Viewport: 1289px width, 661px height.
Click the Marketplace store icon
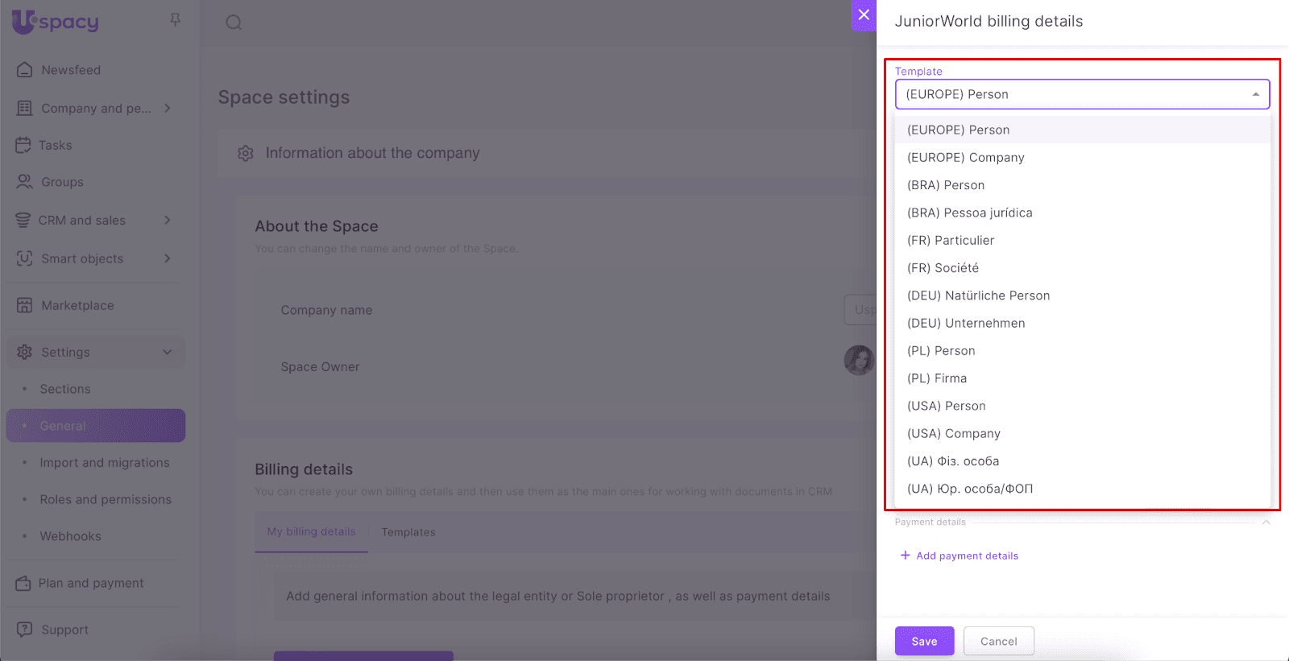point(25,305)
